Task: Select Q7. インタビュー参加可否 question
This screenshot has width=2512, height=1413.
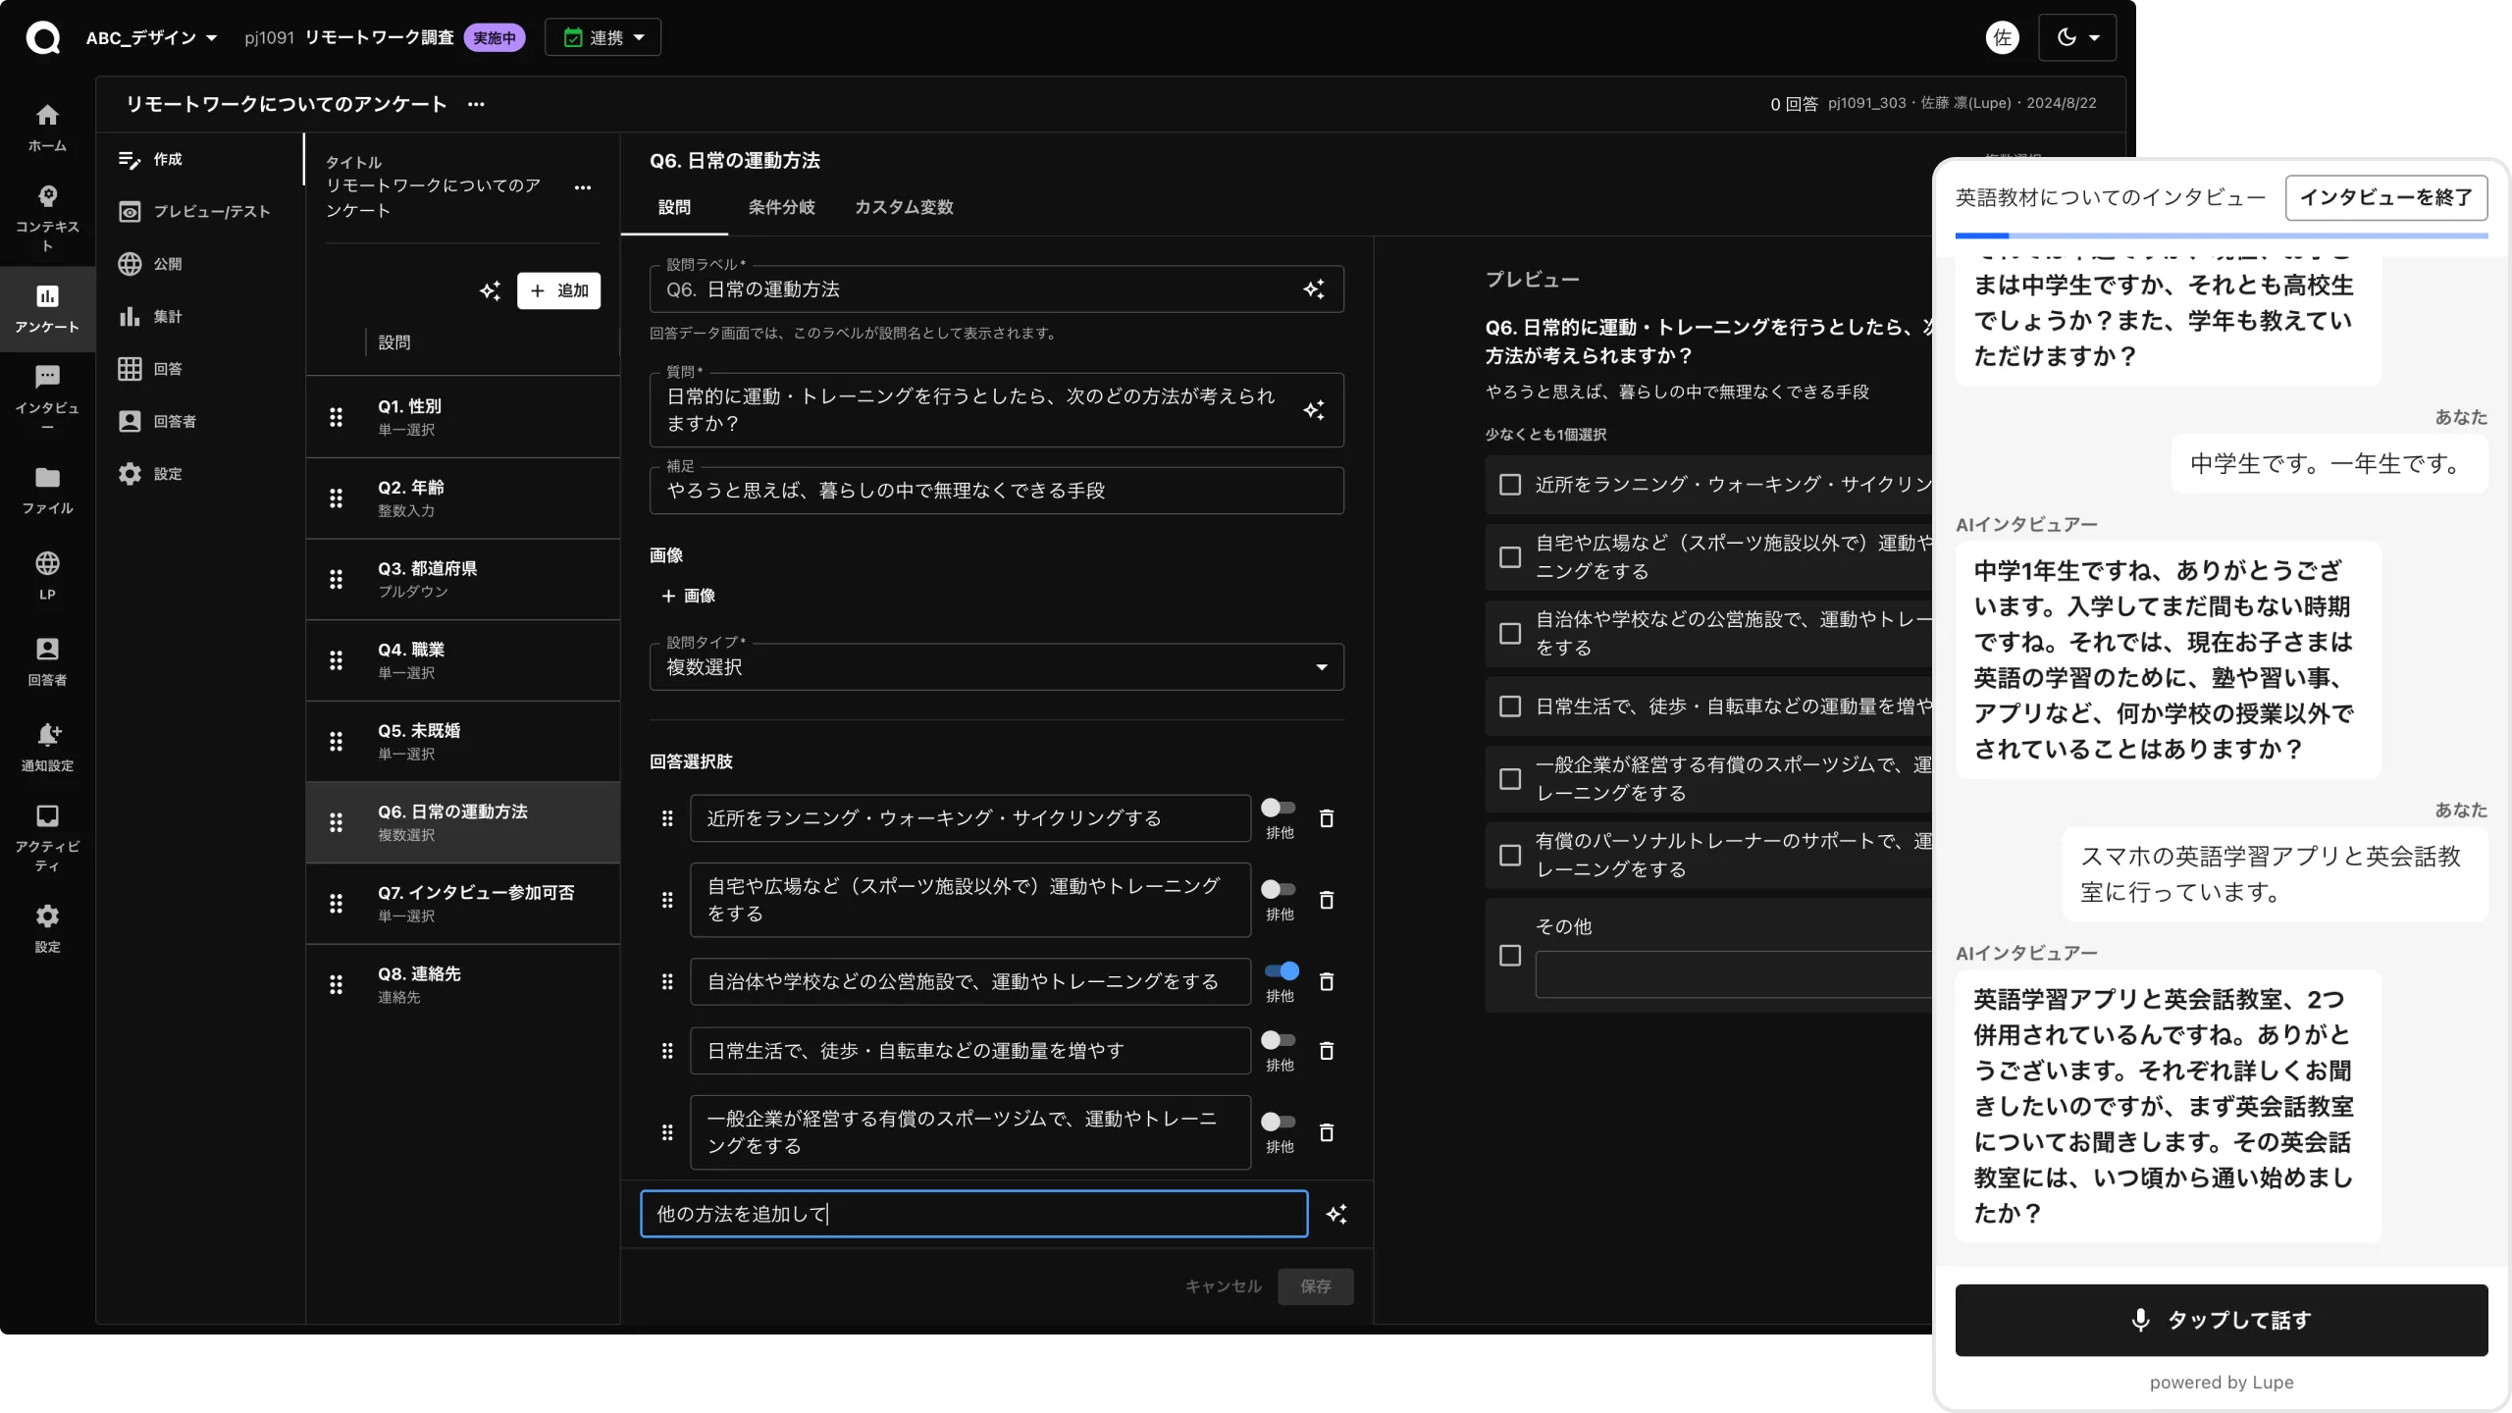Action: 462,904
